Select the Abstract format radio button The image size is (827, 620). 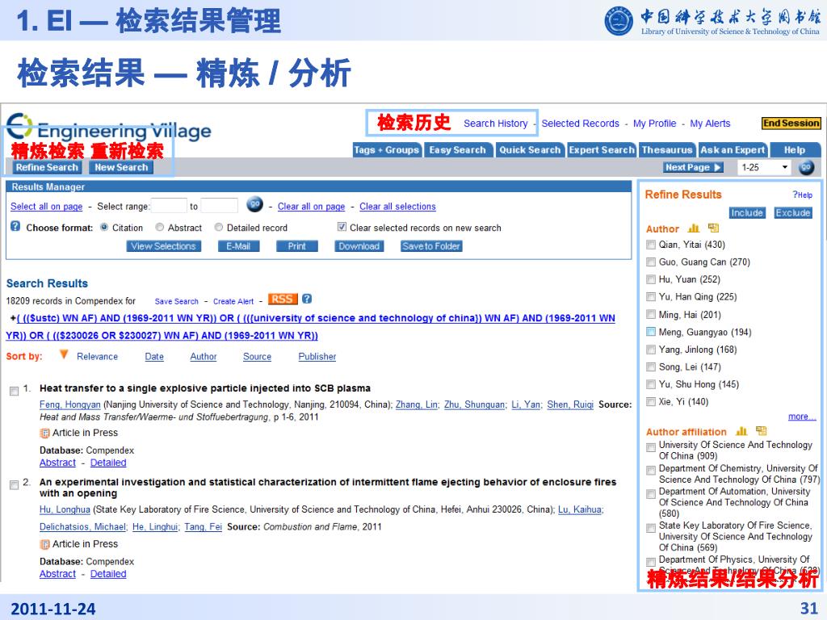click(159, 227)
